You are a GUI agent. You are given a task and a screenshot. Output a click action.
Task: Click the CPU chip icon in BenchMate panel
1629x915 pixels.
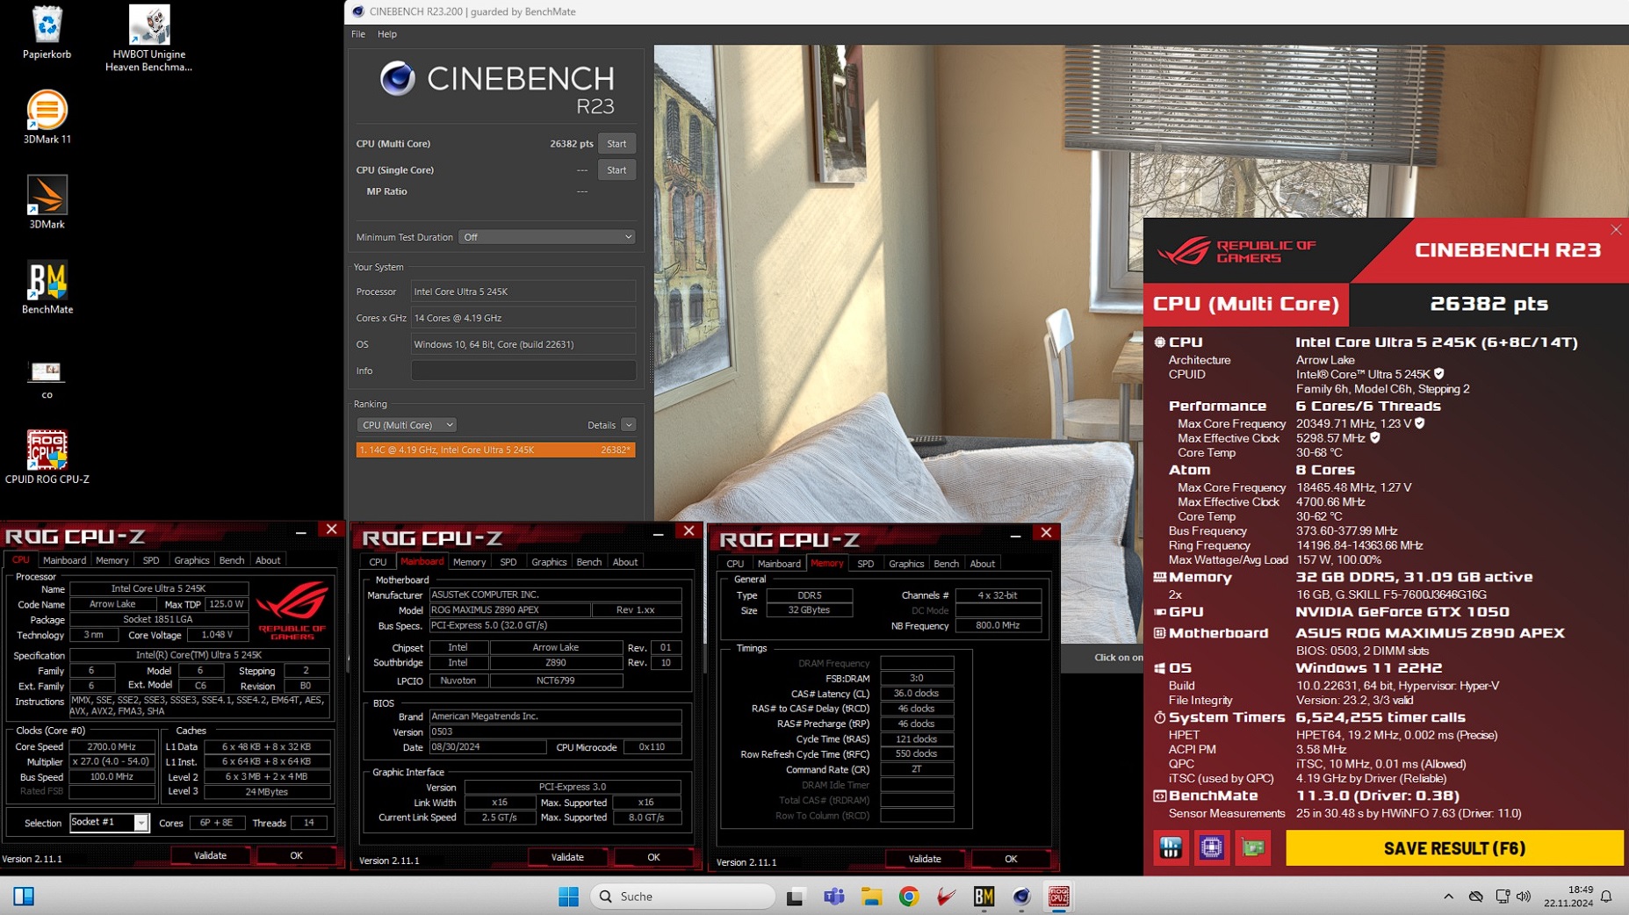(1212, 848)
